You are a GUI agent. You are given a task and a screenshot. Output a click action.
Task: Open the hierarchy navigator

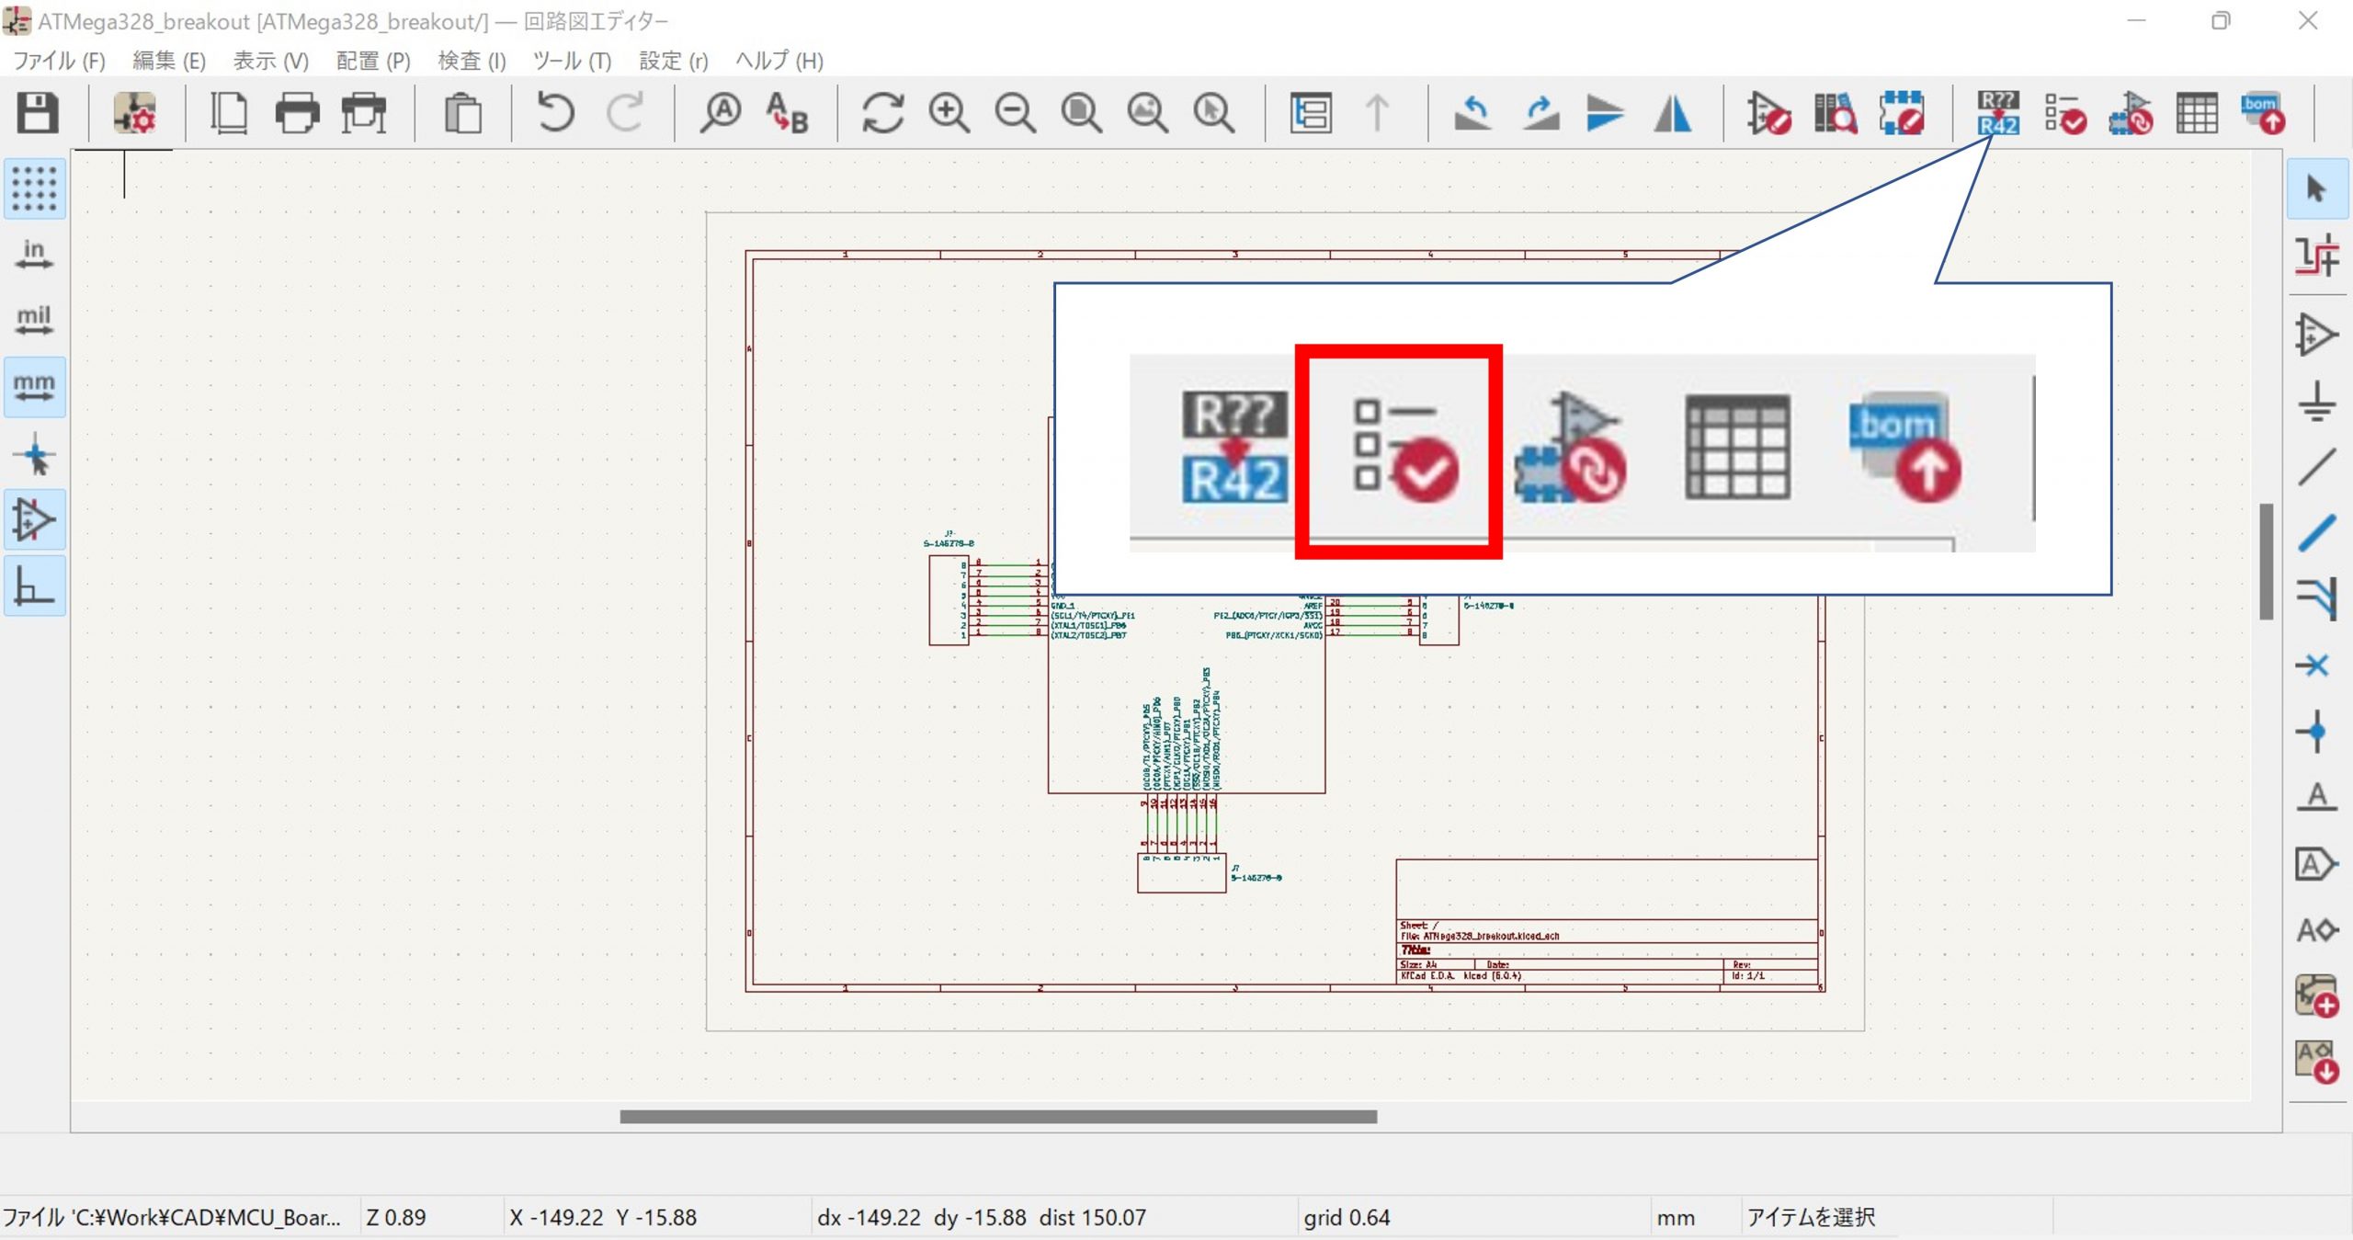tap(1311, 113)
